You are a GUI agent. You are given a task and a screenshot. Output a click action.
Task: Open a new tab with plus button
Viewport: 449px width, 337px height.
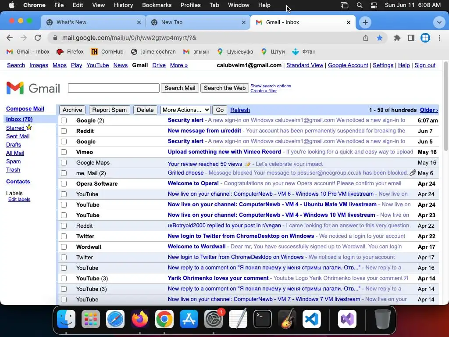(365, 22)
